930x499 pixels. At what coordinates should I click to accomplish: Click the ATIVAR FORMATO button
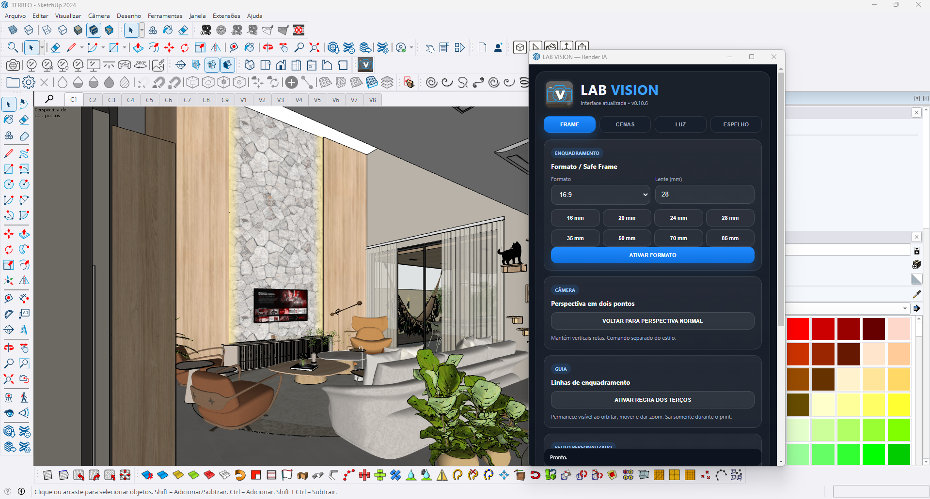point(652,255)
